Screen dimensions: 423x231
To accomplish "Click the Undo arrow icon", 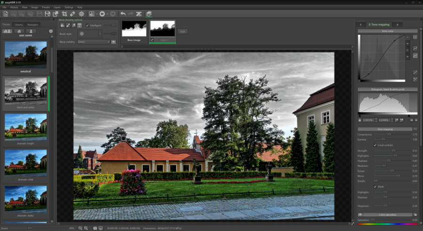I will (123, 14).
